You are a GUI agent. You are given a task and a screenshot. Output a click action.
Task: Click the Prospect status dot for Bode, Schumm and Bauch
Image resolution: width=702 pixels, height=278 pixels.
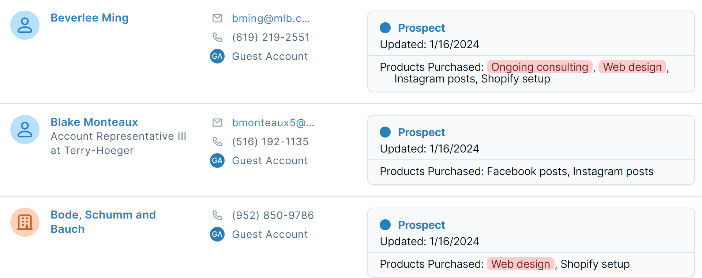tap(385, 225)
